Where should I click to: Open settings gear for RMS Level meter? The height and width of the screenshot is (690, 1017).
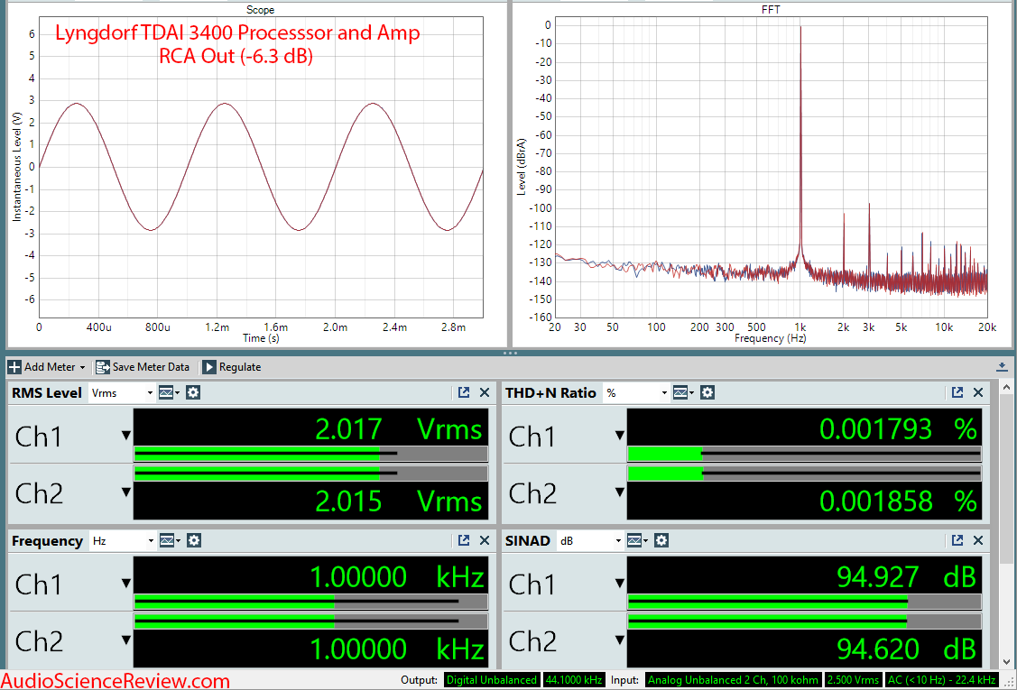(193, 392)
